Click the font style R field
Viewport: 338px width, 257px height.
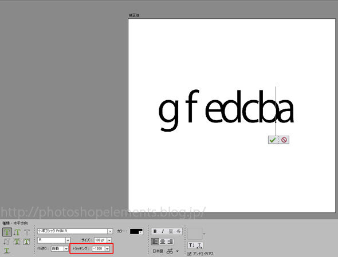pos(52,240)
